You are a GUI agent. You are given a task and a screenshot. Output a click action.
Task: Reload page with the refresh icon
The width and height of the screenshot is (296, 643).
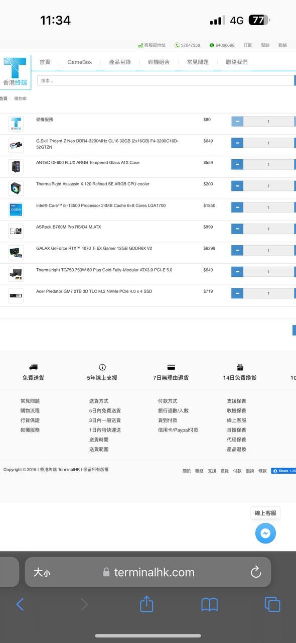click(x=256, y=572)
